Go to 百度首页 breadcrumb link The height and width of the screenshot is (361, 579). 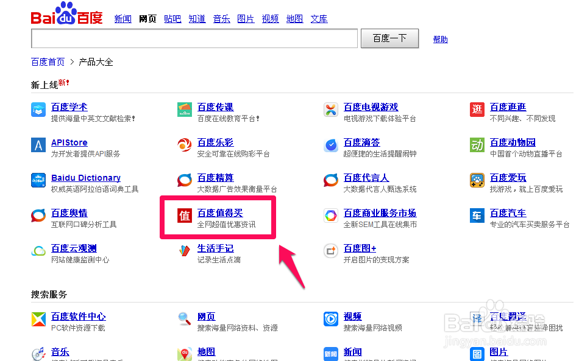point(48,62)
